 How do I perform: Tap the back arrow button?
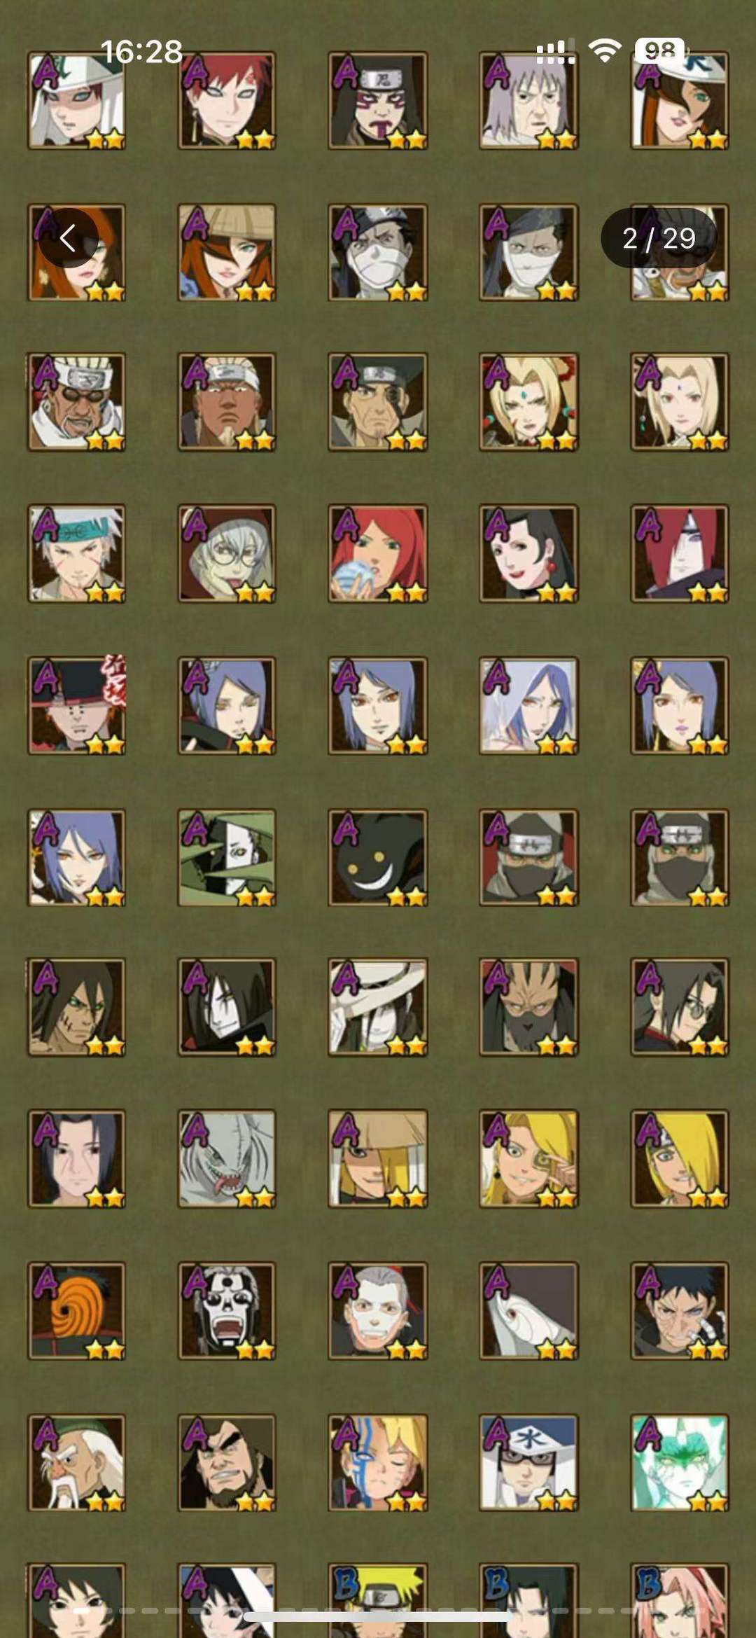(x=68, y=238)
